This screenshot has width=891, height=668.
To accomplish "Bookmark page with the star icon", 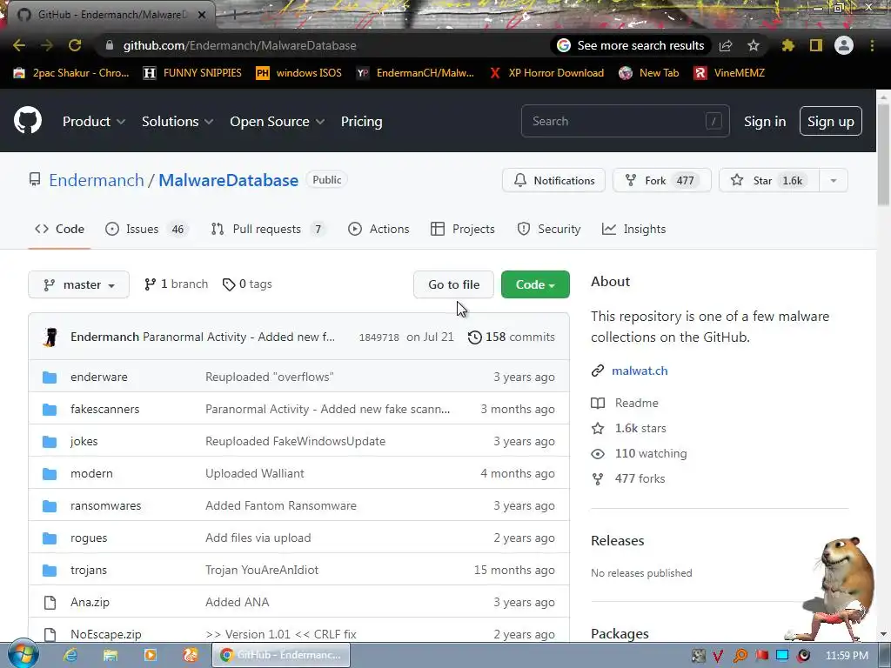I will 754,45.
